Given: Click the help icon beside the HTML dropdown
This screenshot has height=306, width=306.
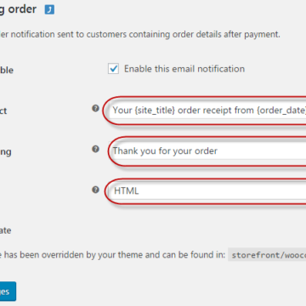Looking at the screenshot, I should [96, 190].
